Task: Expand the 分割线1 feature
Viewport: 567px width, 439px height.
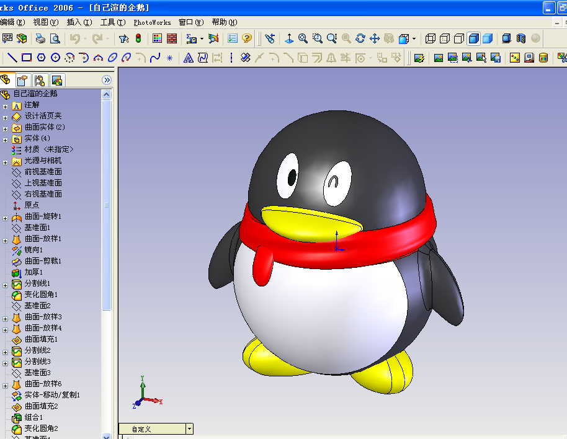Action: 5,285
